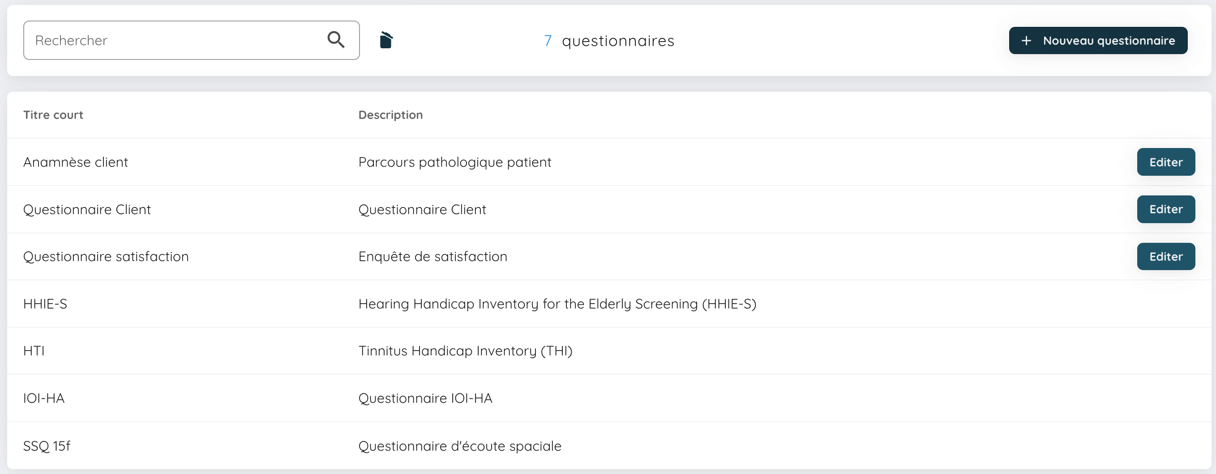Select the HHIE-S questionnaire row
The image size is (1216, 474).
coord(45,303)
